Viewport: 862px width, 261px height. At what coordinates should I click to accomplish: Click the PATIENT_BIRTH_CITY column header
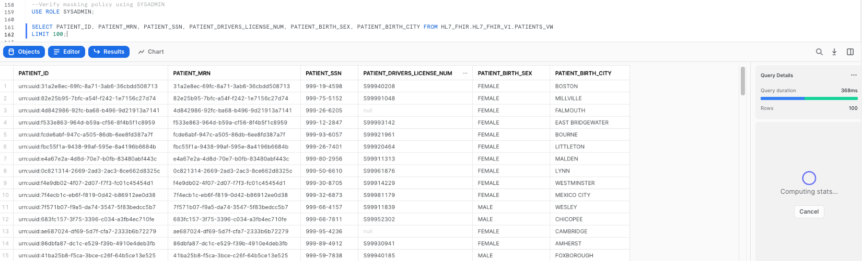click(x=583, y=73)
